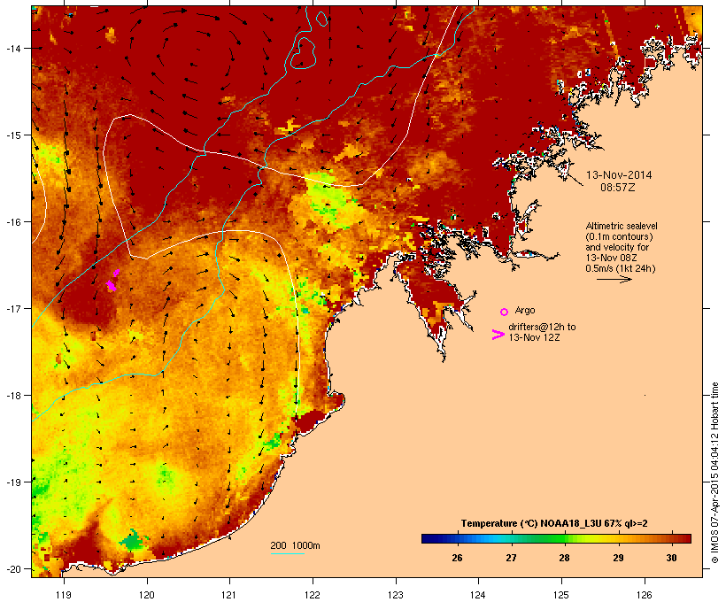Click the longitude label 125
The image size is (726, 602).
point(561,595)
